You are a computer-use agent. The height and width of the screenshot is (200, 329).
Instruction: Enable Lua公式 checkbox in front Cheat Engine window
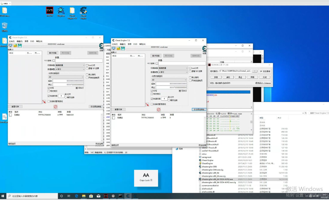(190, 68)
